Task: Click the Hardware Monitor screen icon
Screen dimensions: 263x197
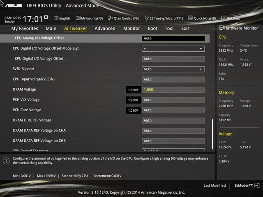Action: 221,28
